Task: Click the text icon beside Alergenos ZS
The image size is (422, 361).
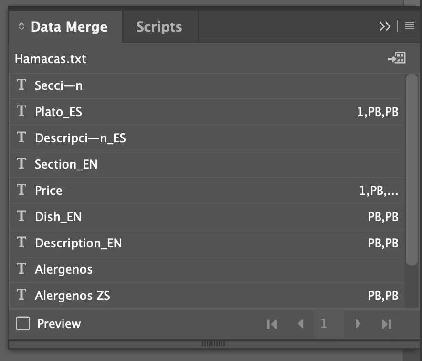Action: point(21,295)
